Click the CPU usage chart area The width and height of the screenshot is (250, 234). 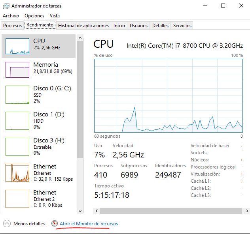168,95
